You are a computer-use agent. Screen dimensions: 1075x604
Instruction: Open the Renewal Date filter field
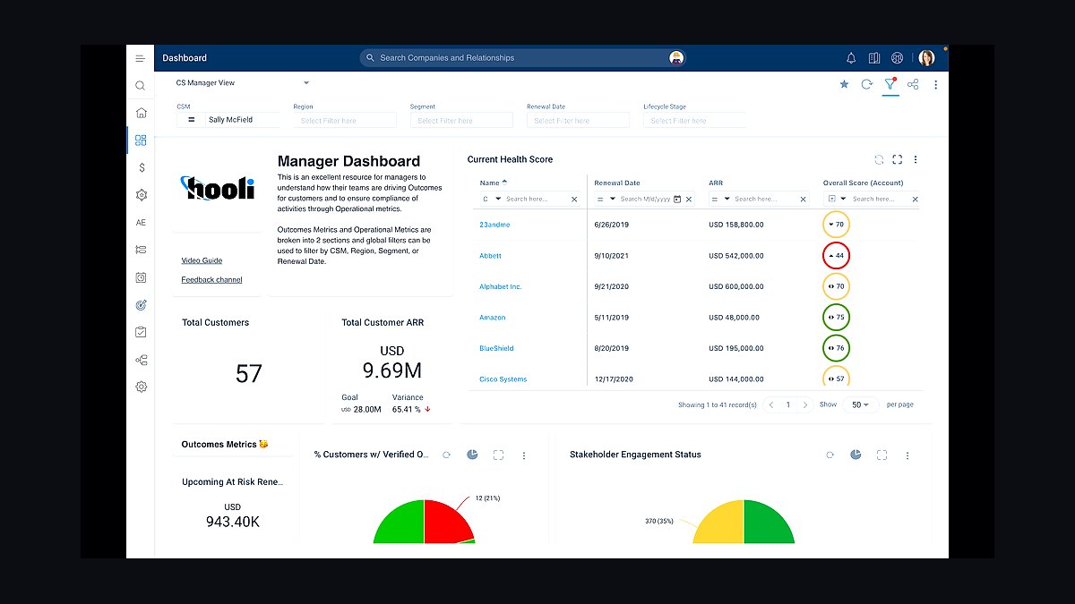578,121
